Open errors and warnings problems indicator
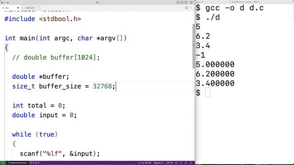This screenshot has width=294, height=165. [34, 163]
